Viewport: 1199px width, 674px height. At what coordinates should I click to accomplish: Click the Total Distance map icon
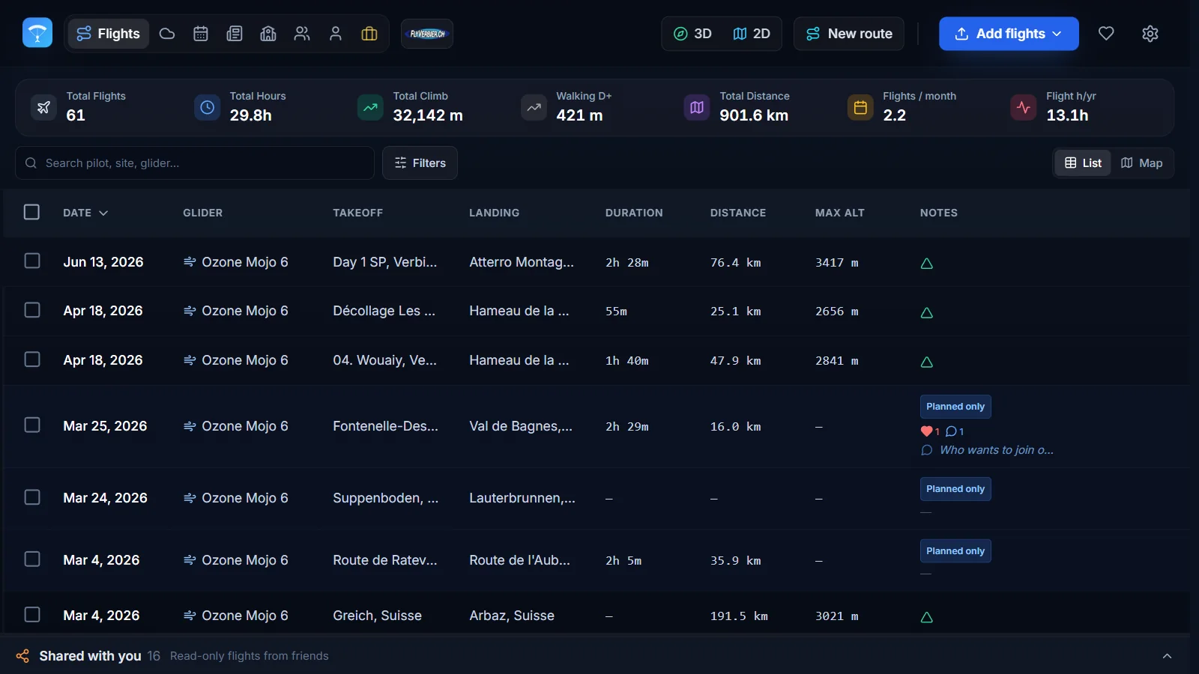[x=697, y=107]
